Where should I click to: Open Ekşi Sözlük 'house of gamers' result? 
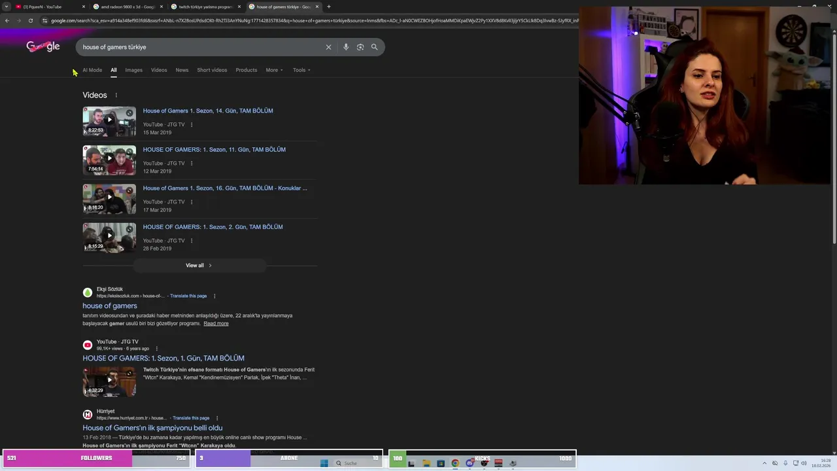click(x=110, y=306)
